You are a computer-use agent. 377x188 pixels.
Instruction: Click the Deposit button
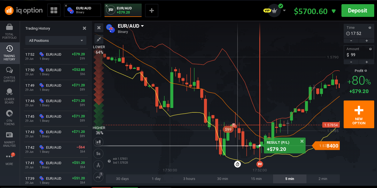(x=358, y=11)
